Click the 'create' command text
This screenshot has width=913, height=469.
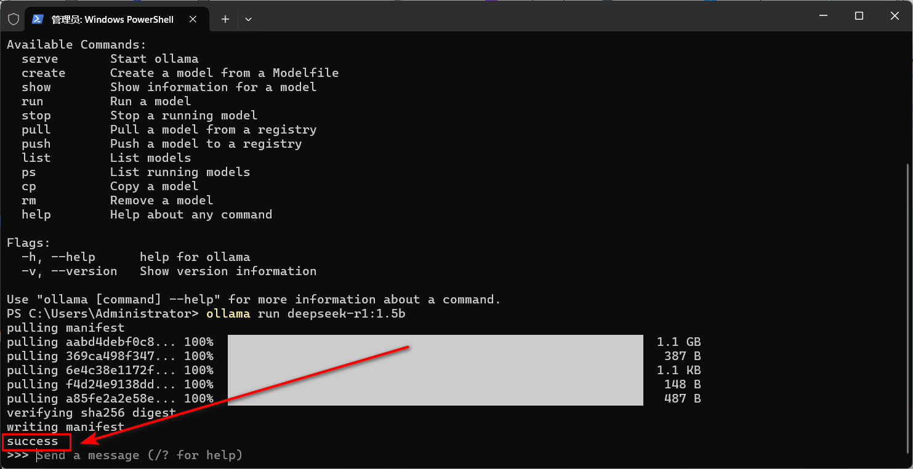(x=44, y=73)
